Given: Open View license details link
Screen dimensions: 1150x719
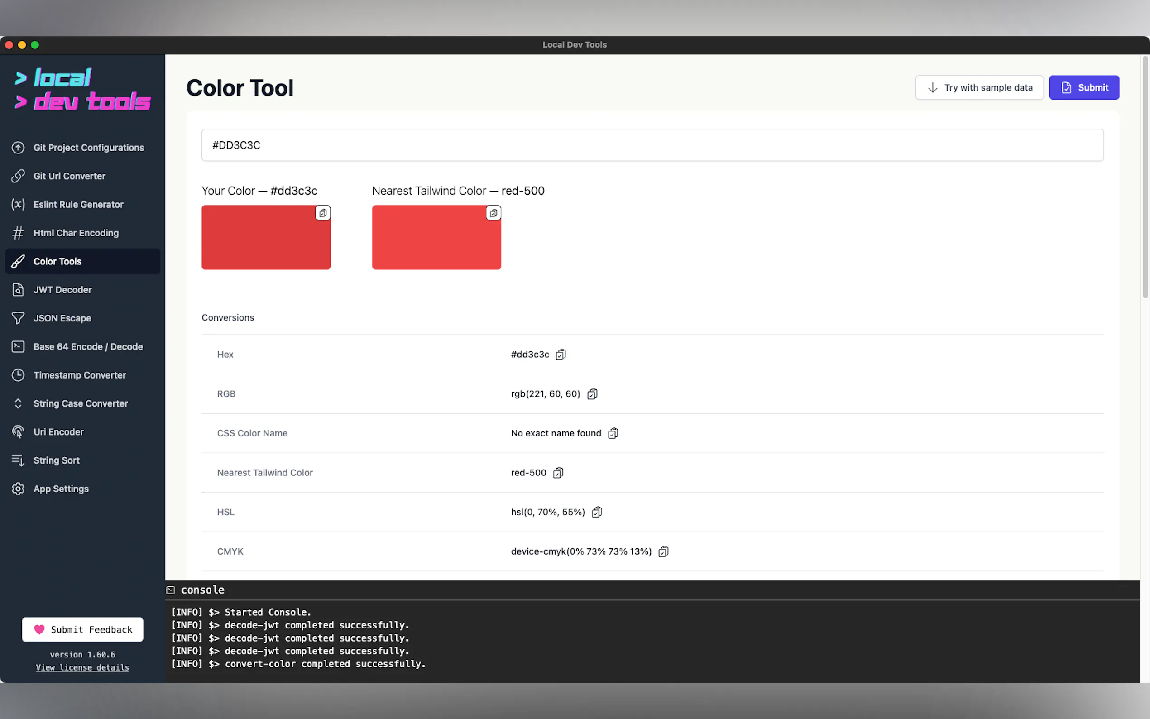Looking at the screenshot, I should pyautogui.click(x=83, y=668).
